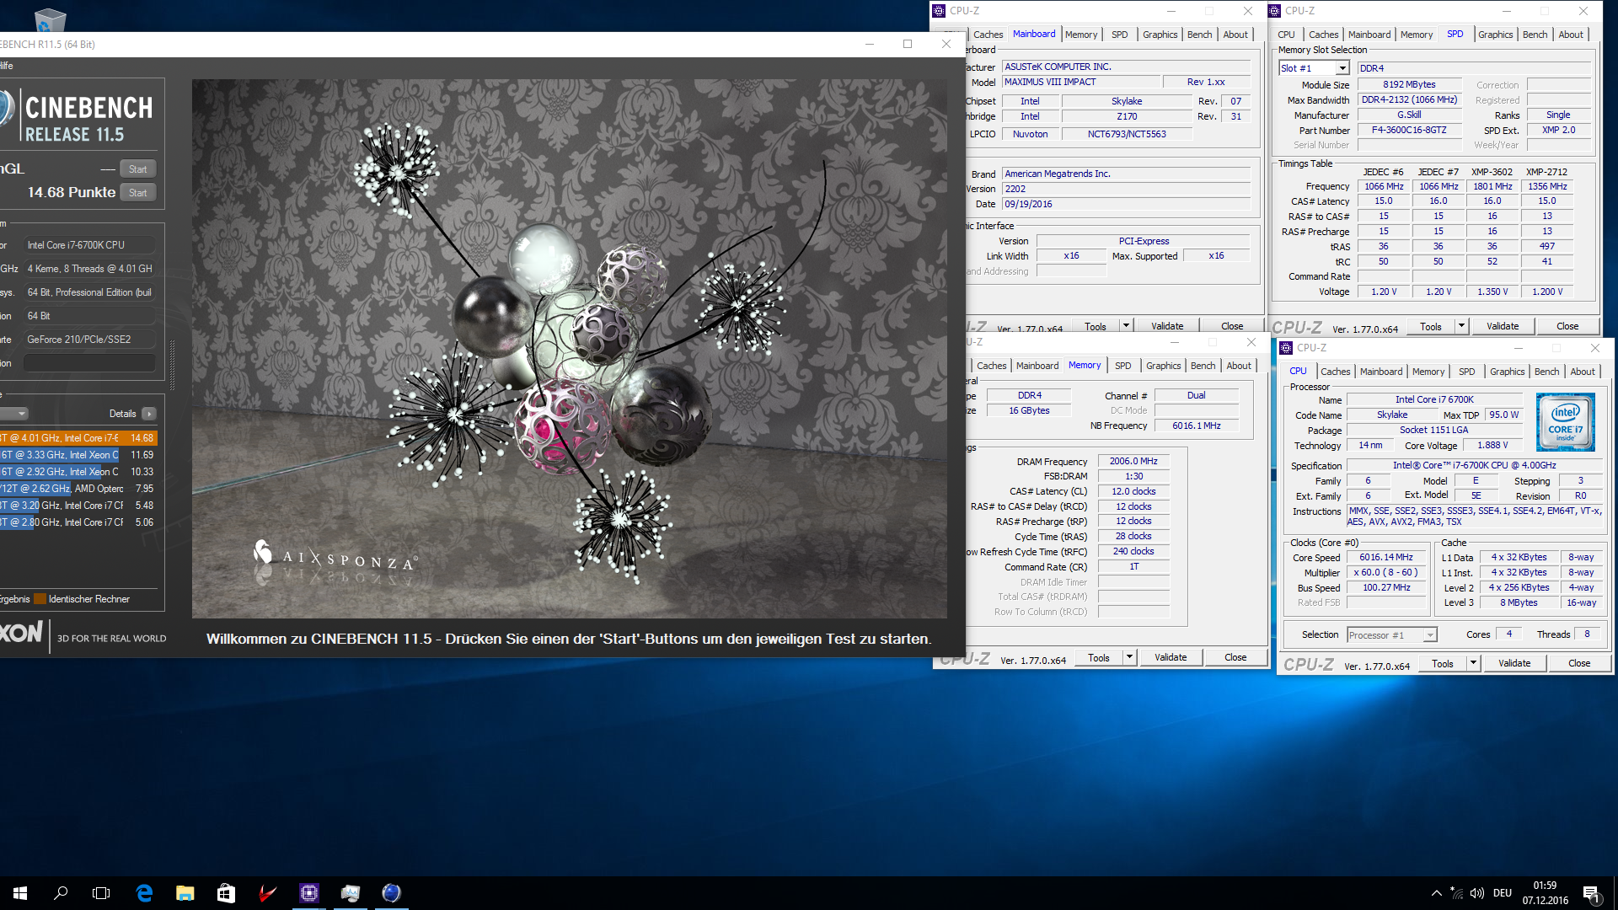Click the orange Identischer Rechner legend swatch
This screenshot has height=910, width=1618.
click(40, 600)
